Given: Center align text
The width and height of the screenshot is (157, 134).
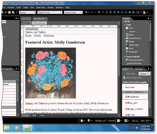Looking at the screenshot, I should click(115, 12).
